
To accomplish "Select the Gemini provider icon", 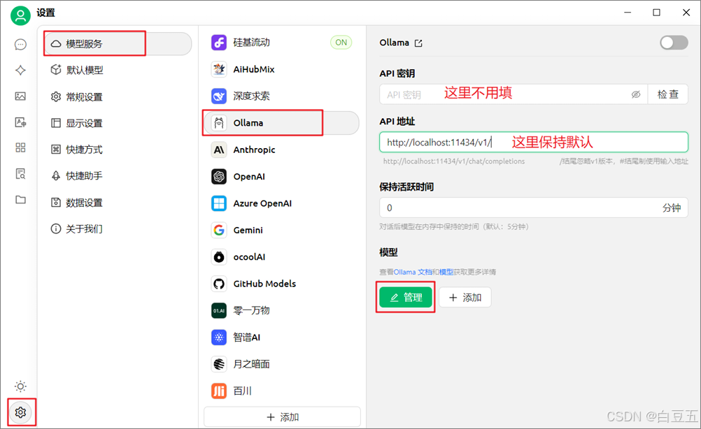I will [218, 230].
